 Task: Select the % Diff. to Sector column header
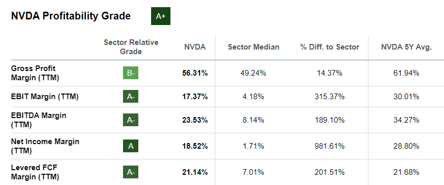330,47
